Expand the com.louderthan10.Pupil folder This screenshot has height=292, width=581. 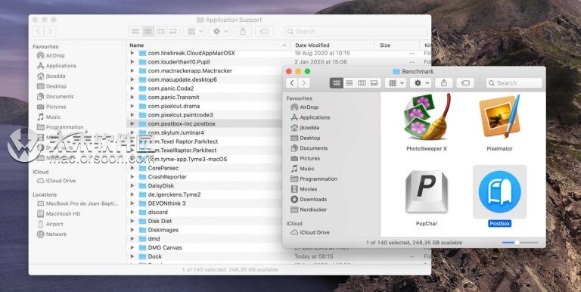click(x=132, y=62)
